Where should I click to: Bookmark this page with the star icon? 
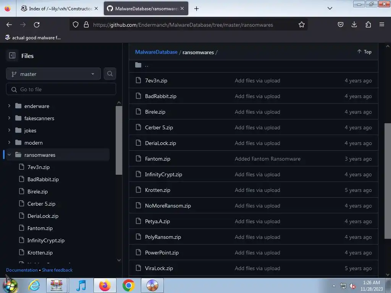[x=302, y=25]
